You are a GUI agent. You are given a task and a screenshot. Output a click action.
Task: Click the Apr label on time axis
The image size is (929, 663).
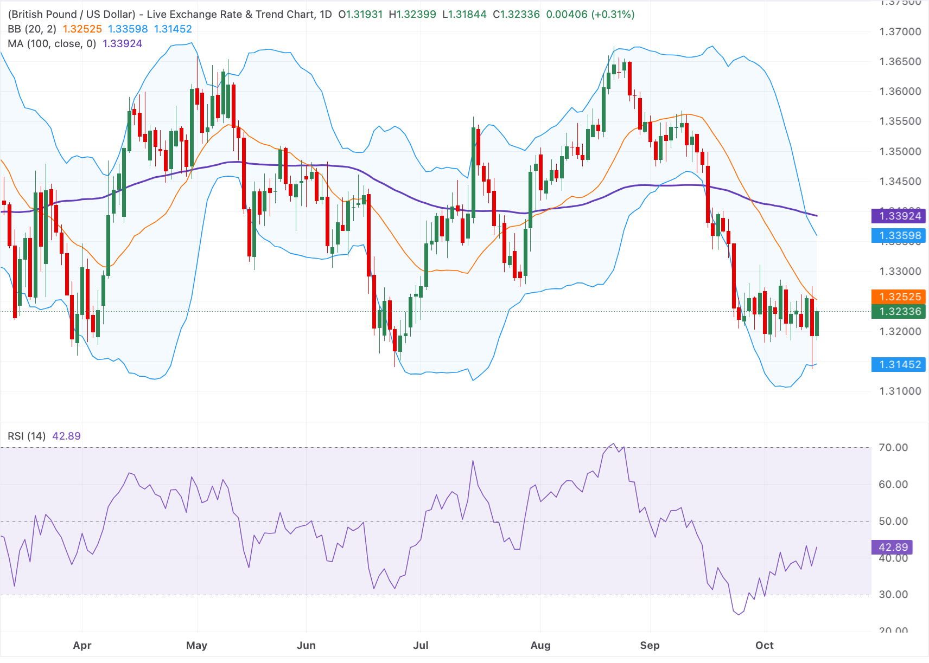coord(82,645)
